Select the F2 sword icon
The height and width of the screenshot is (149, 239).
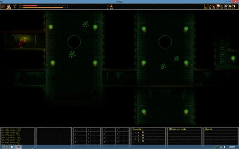210,6
